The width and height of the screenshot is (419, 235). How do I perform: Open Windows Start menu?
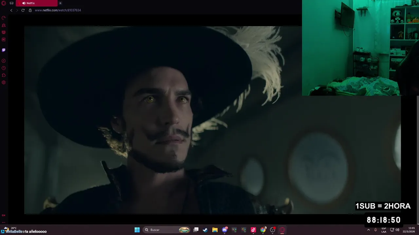137,230
